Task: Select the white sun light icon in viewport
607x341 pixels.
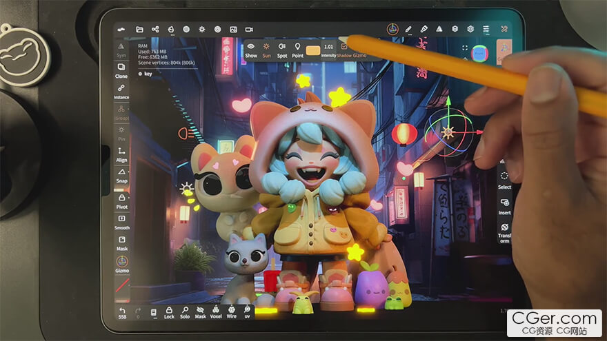Action: click(x=187, y=188)
